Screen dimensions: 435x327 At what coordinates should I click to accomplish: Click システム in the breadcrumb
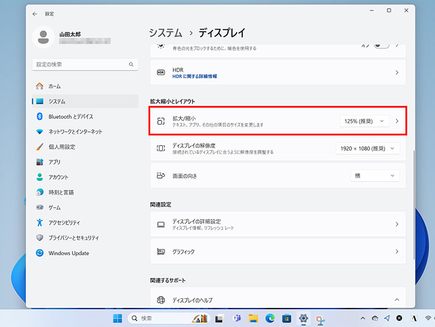(x=165, y=33)
